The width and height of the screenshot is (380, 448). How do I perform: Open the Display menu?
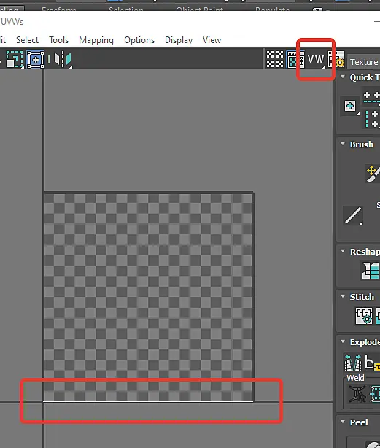[x=179, y=40]
